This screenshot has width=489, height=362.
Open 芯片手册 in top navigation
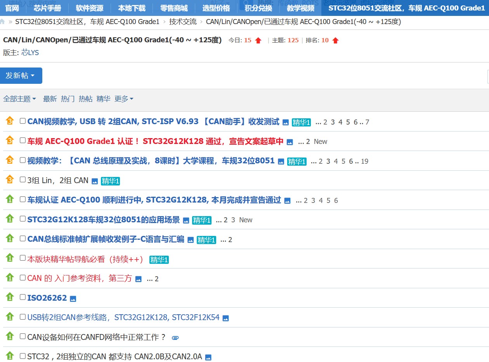(x=47, y=8)
